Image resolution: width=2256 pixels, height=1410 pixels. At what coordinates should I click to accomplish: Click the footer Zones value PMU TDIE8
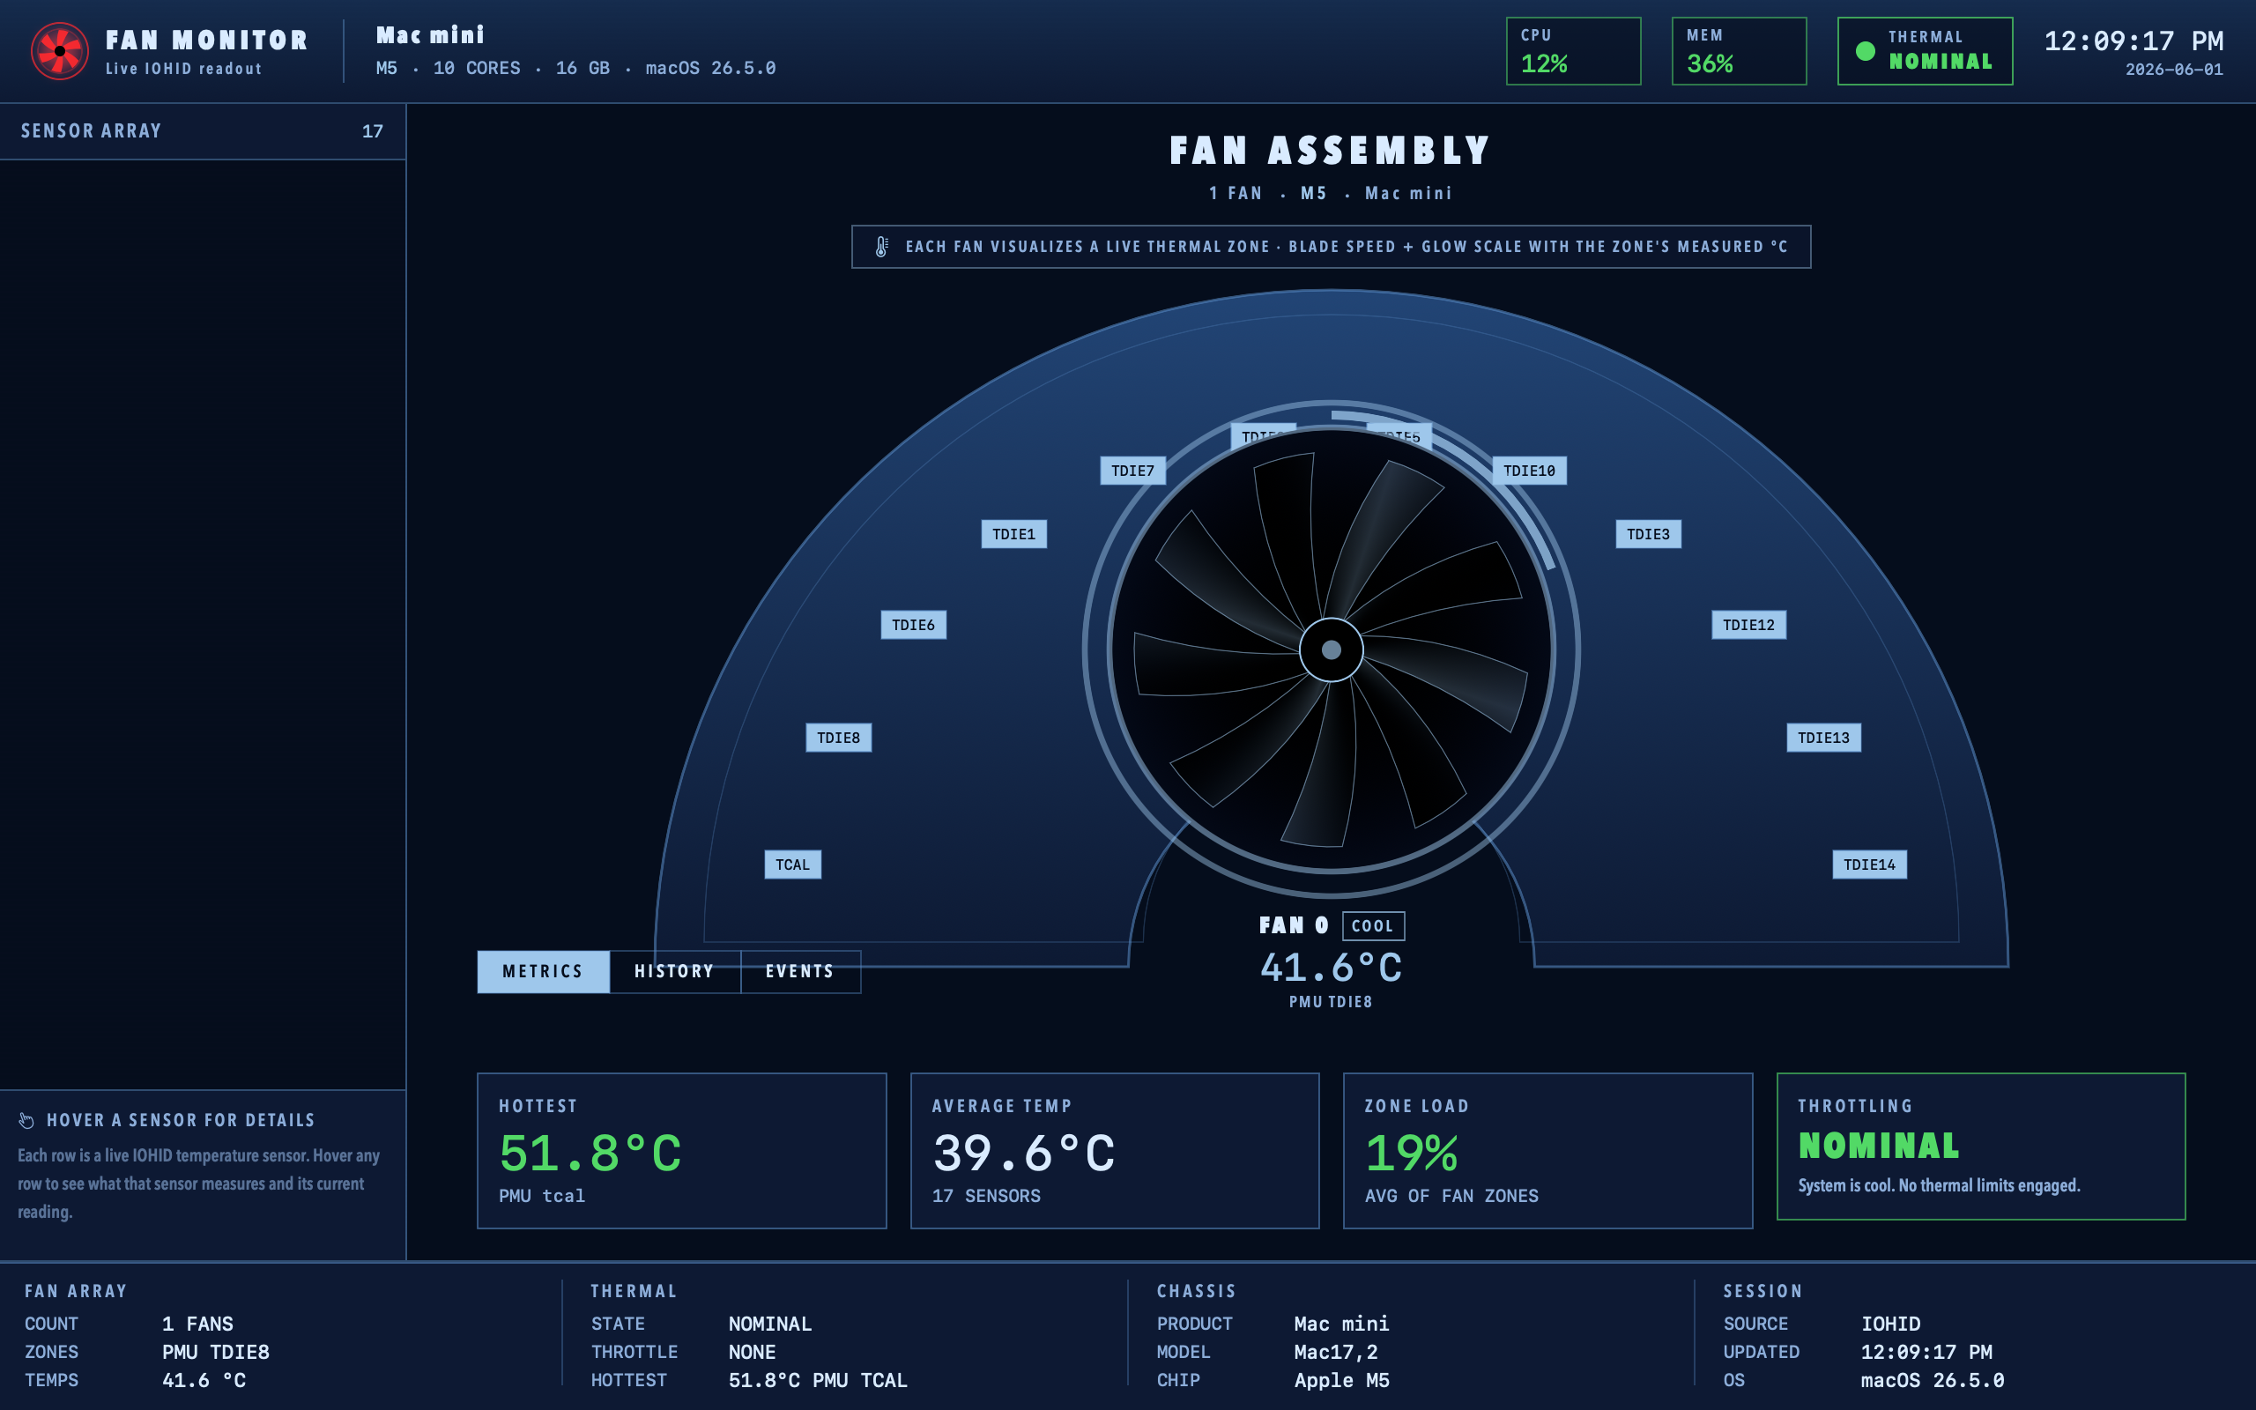coord(216,1352)
